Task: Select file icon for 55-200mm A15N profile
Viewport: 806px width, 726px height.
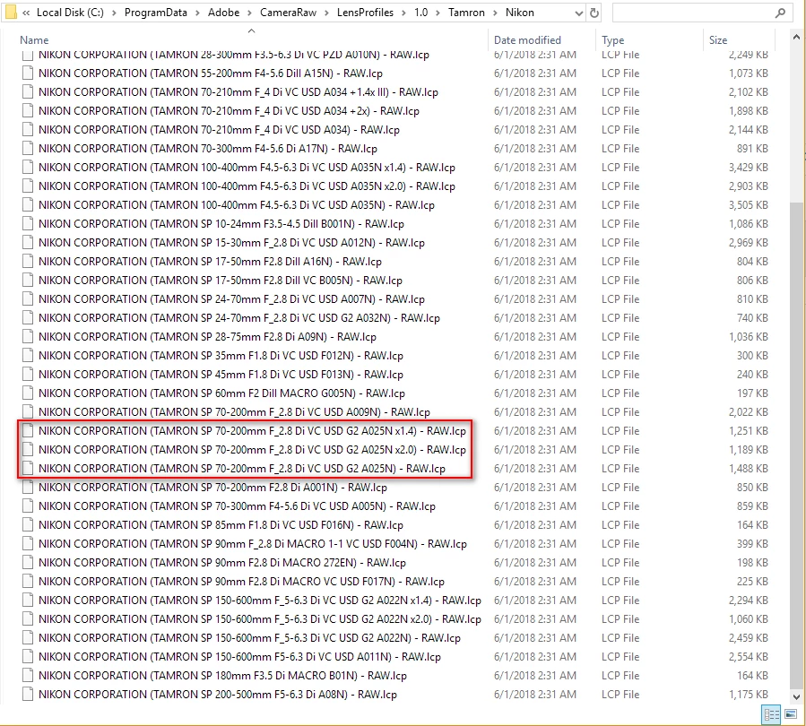Action: (28, 73)
